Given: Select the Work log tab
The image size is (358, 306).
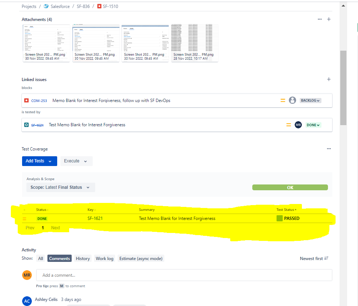Looking at the screenshot, I should pyautogui.click(x=104, y=258).
